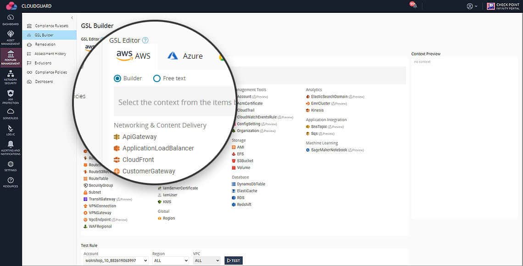Open Settings in the left rail

pyautogui.click(x=11, y=166)
